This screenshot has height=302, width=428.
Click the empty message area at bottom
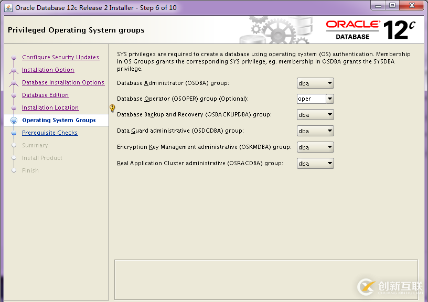(266, 279)
